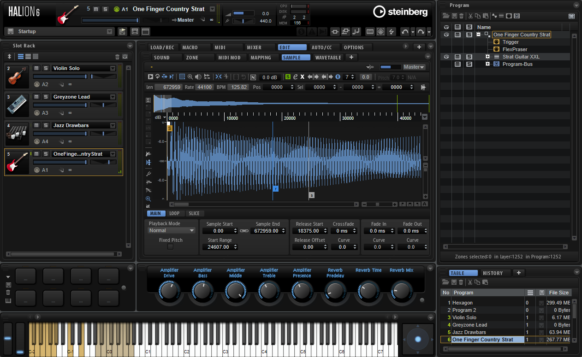Solo the Greyzone Lead slot
This screenshot has height=357, width=582.
pyautogui.click(x=46, y=97)
